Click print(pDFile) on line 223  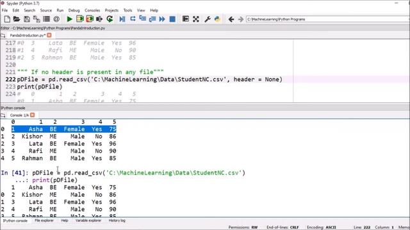(40, 87)
